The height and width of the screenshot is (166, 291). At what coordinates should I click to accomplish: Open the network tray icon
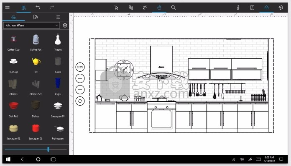pos(234,159)
